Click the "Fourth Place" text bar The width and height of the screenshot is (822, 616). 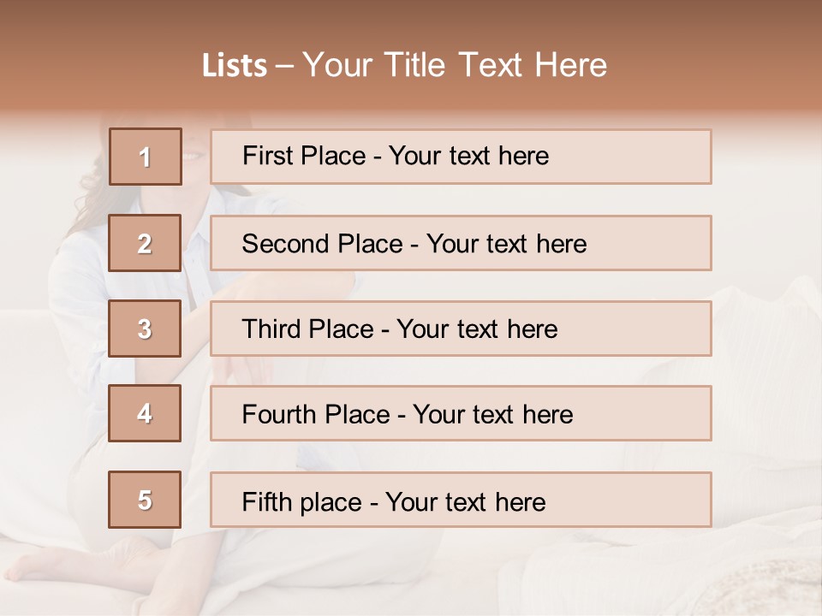click(461, 414)
